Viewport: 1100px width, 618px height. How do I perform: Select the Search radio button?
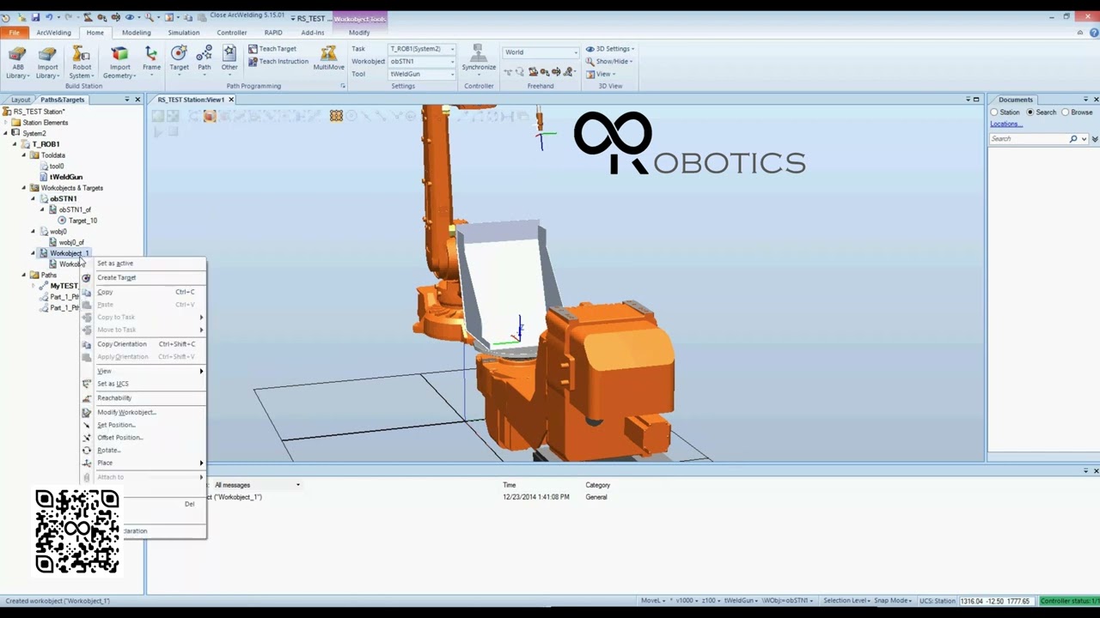1030,112
